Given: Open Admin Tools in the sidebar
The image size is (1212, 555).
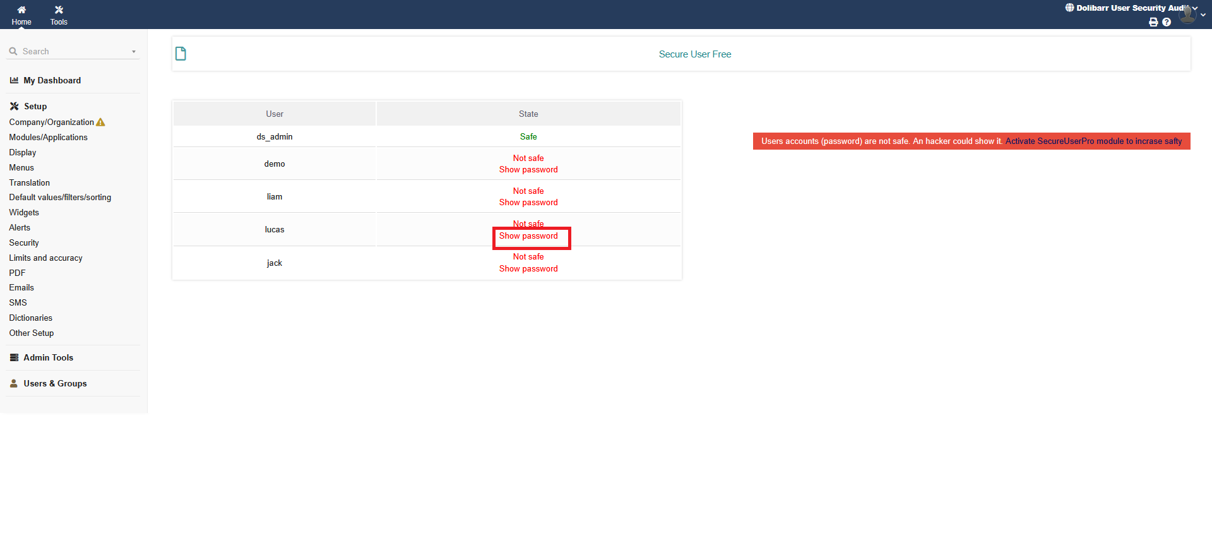Looking at the screenshot, I should pyautogui.click(x=48, y=357).
